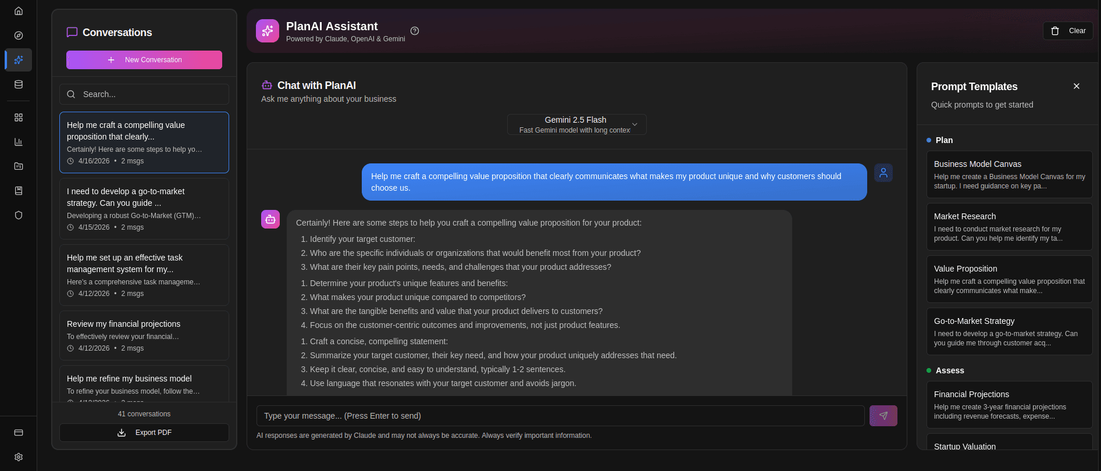The width and height of the screenshot is (1101, 471).
Task: Click the send message arrow icon
Action: pyautogui.click(x=883, y=416)
